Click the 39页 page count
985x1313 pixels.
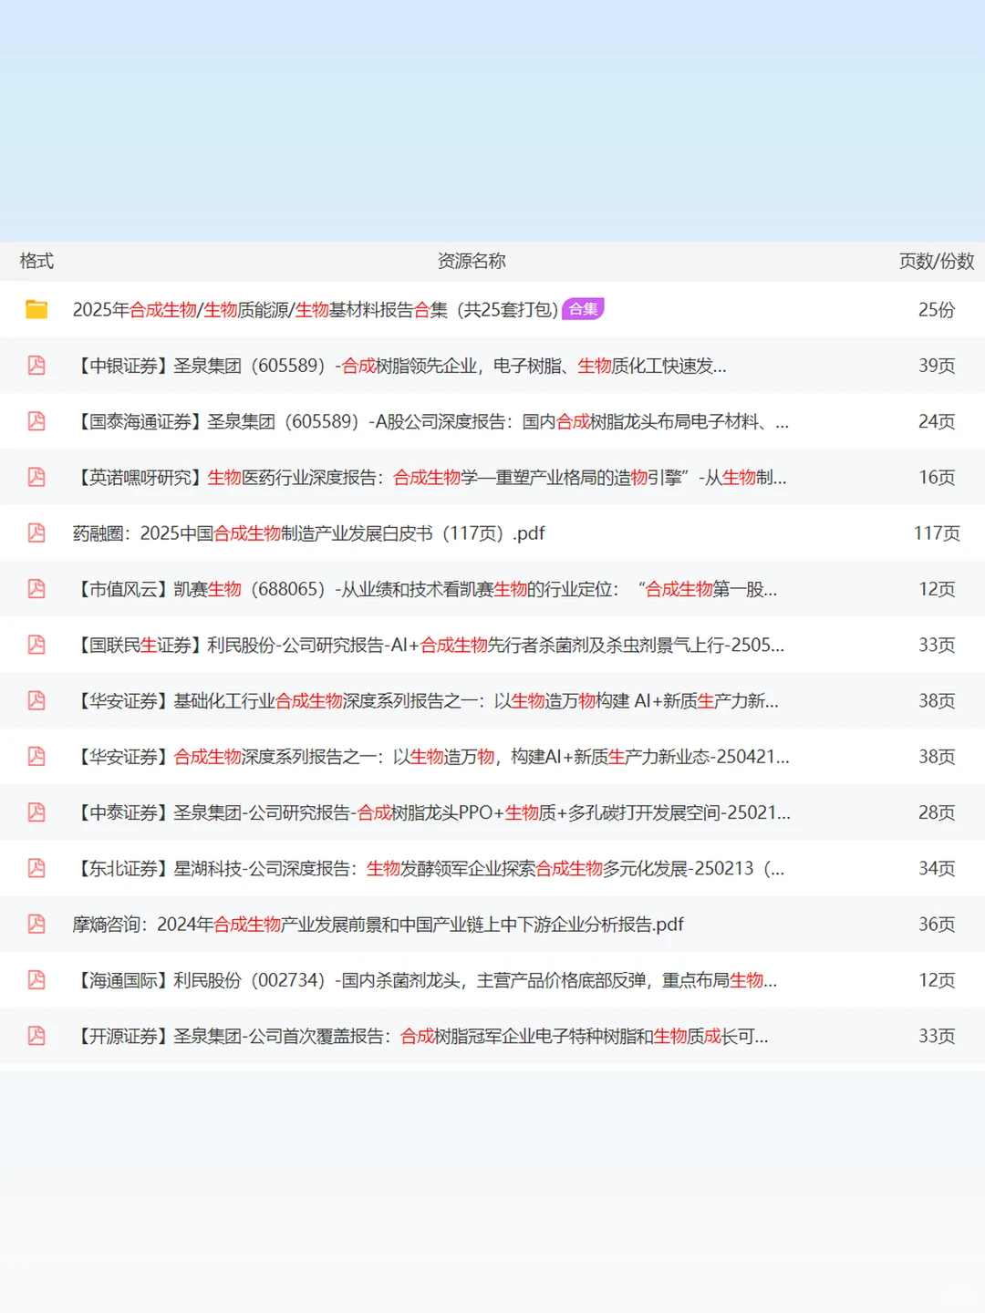(937, 366)
